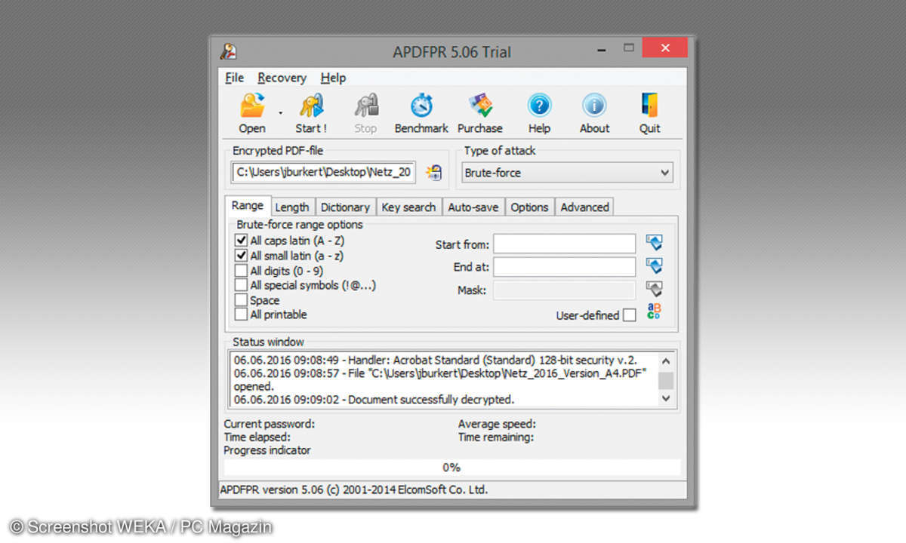Screen dimensions: 906x543
Task: Enable the Space checkbox
Action: (241, 300)
